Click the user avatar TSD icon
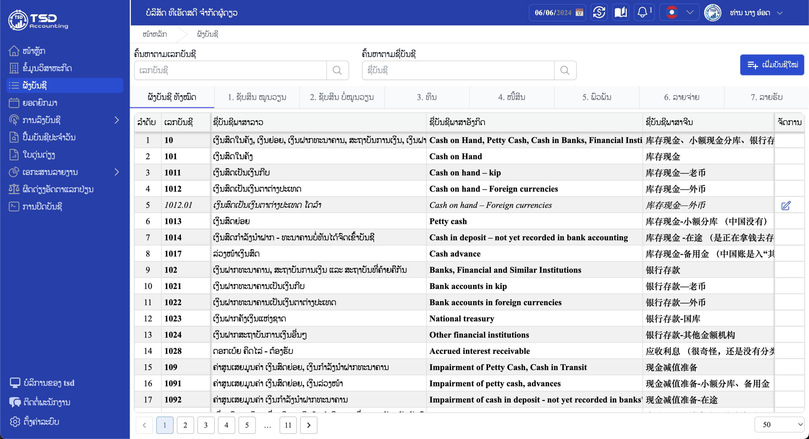The height and width of the screenshot is (439, 809). coord(712,12)
